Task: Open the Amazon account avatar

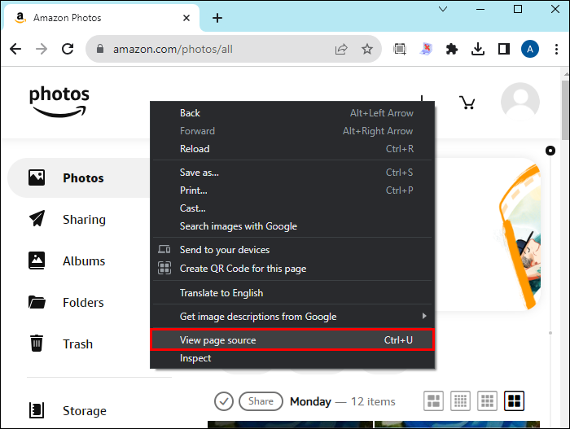Action: click(520, 102)
